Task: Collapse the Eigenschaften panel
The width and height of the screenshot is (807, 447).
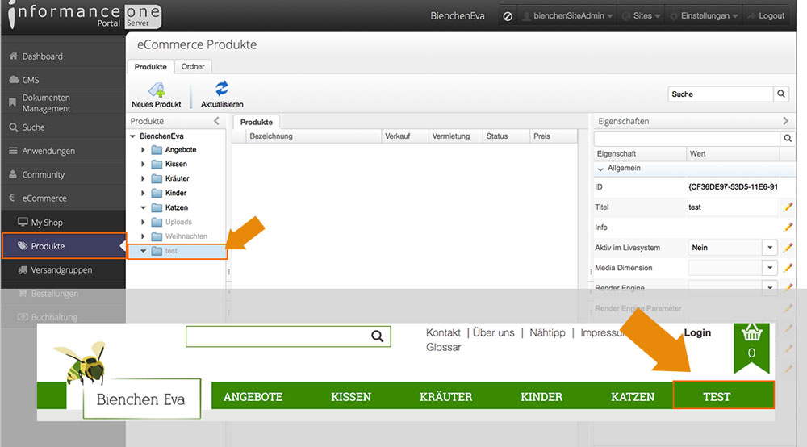Action: click(785, 121)
